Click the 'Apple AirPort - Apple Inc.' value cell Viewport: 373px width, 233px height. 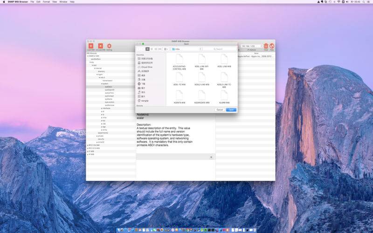256,56
